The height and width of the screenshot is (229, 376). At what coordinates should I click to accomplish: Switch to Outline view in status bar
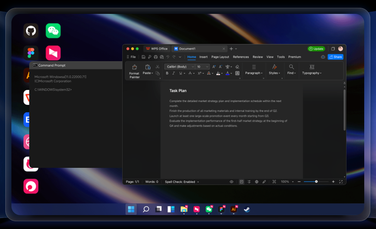coord(249,182)
